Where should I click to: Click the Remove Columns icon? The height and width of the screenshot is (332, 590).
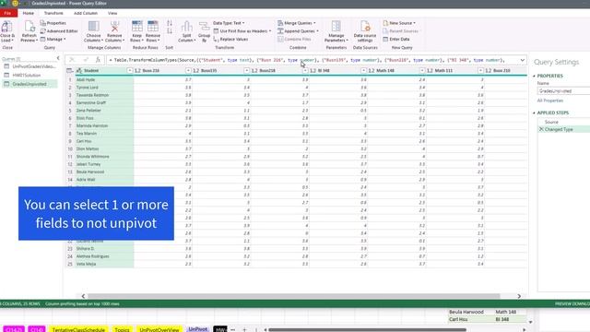tap(114, 27)
